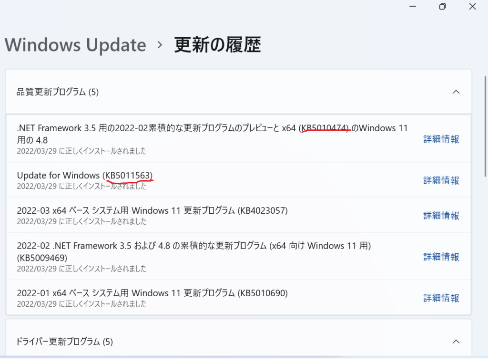This screenshot has height=364, width=488.
Task: Select the Update for Windows (KB5011563) entry
Action: [x=238, y=180]
